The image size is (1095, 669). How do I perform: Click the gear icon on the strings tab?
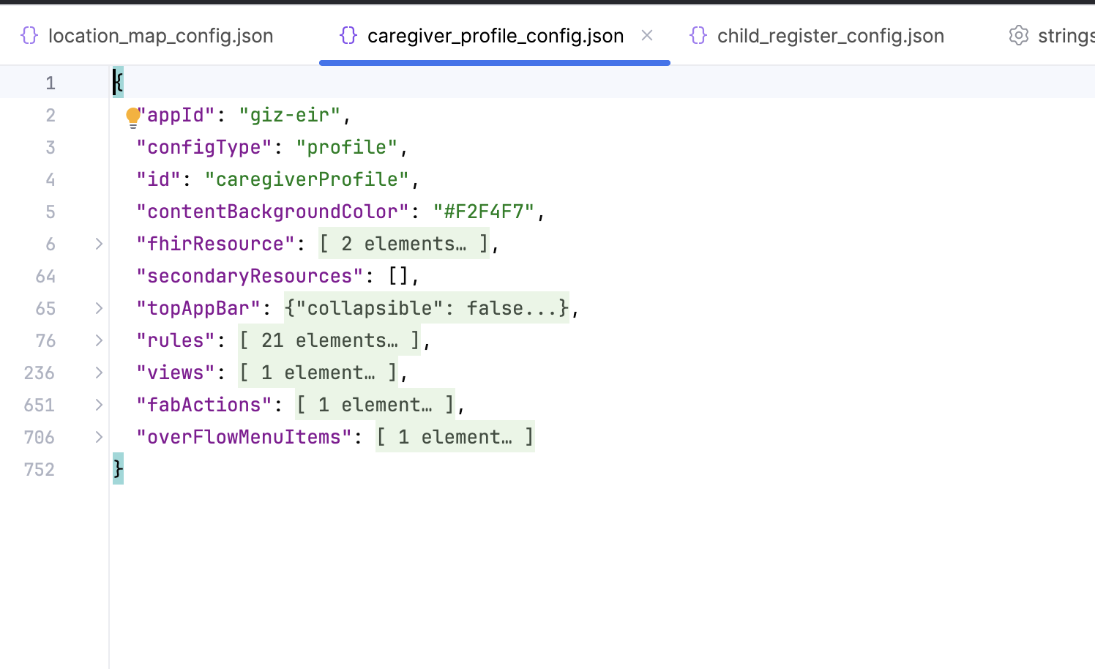coord(1018,35)
